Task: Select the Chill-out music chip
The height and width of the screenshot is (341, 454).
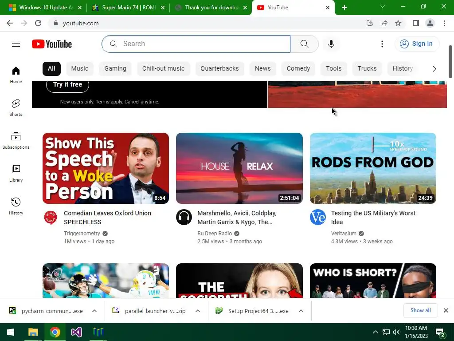Action: pyautogui.click(x=163, y=69)
